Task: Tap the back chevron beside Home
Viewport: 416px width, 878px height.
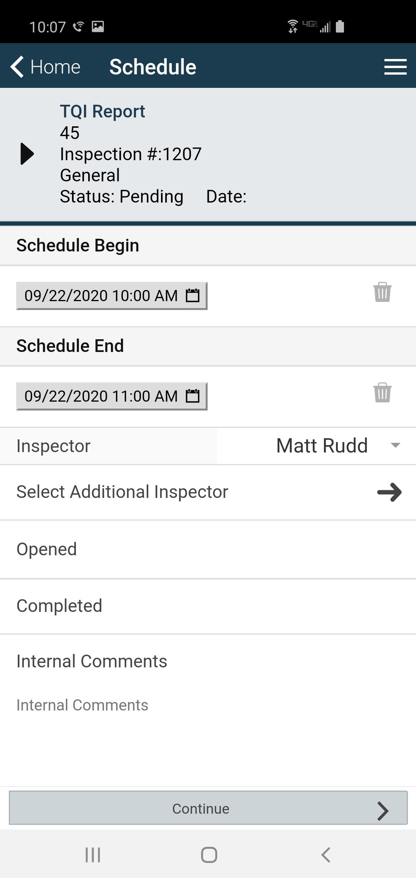Action: tap(17, 67)
